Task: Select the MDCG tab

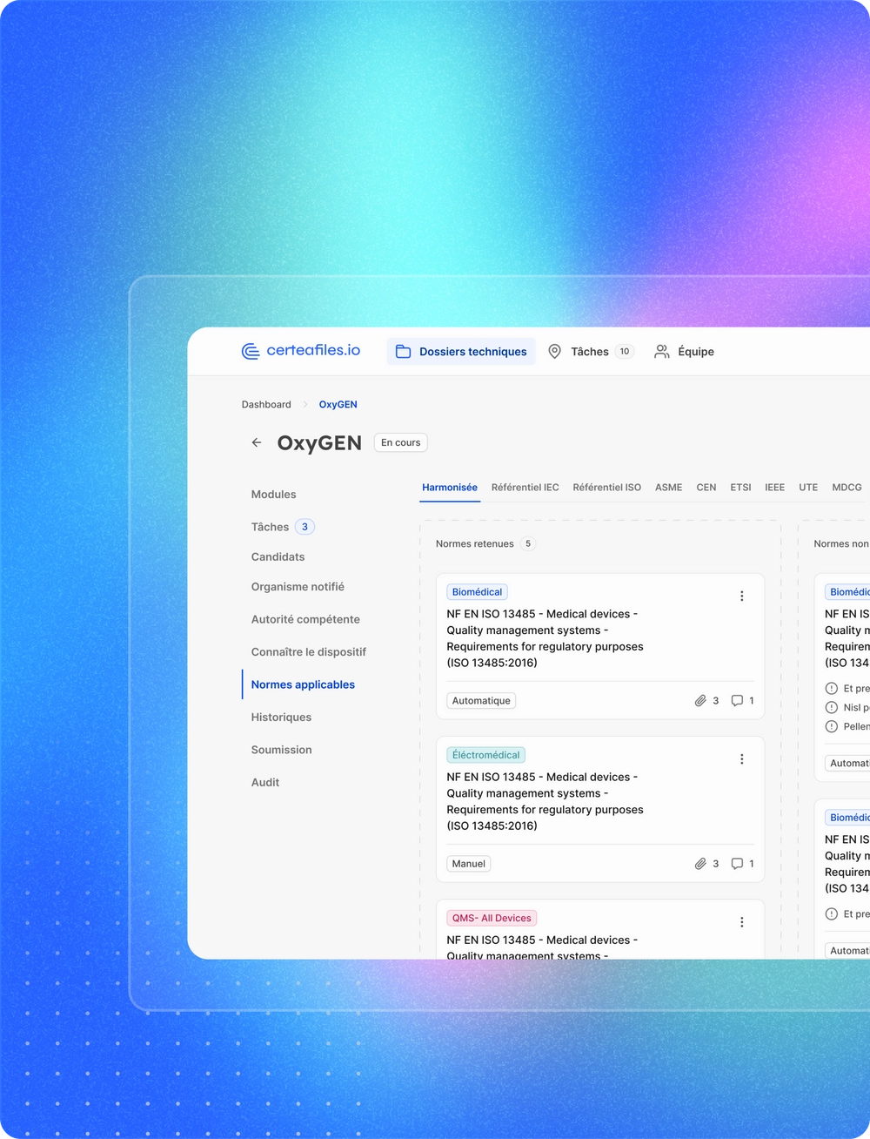Action: click(846, 488)
